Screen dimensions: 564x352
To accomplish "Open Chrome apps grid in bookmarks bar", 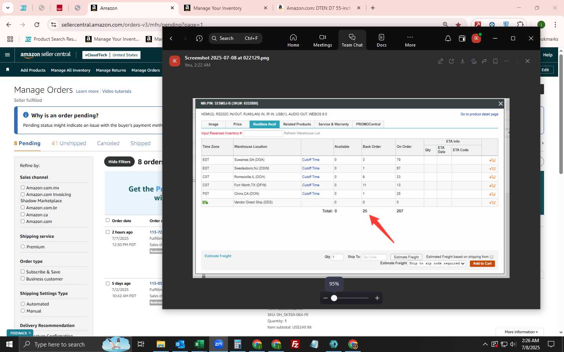I will pyautogui.click(x=10, y=39).
